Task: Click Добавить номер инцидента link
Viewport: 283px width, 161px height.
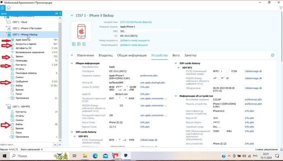Action: coord(135,40)
